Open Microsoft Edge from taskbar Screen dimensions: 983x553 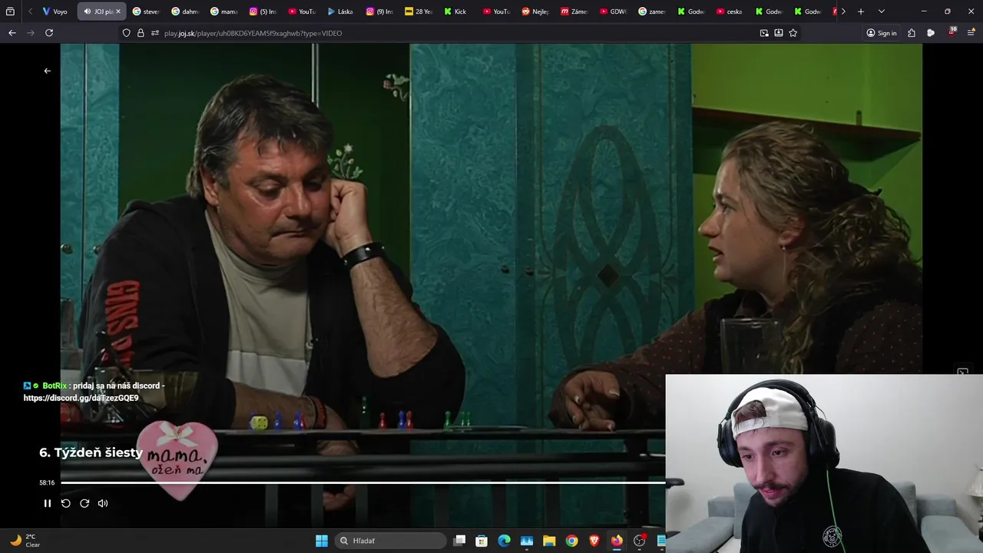pyautogui.click(x=504, y=541)
